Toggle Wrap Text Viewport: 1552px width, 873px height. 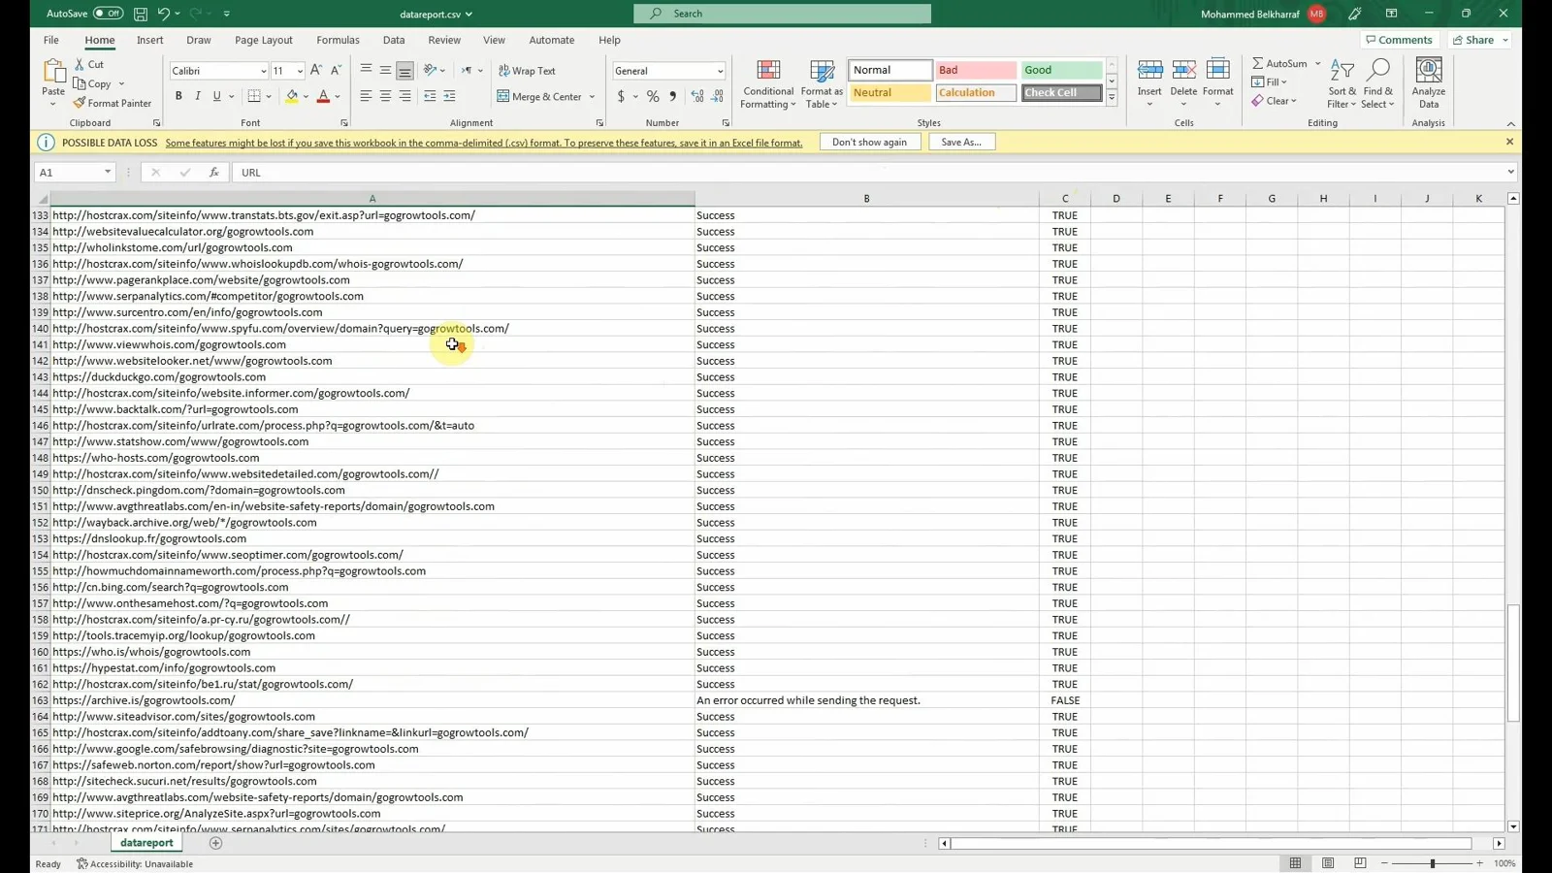point(527,71)
